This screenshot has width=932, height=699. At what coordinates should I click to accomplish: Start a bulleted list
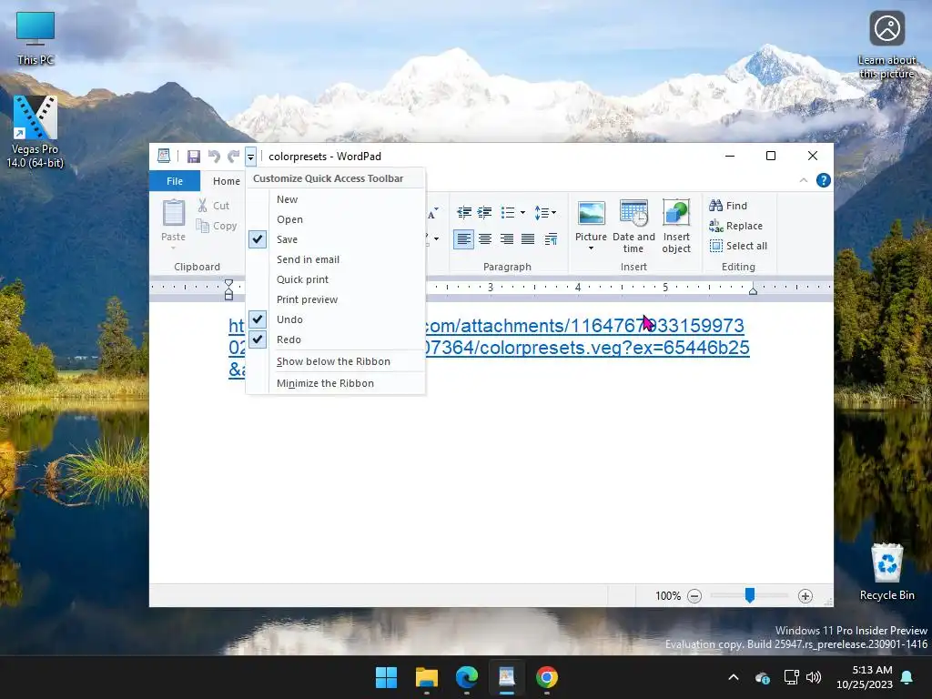tap(508, 212)
